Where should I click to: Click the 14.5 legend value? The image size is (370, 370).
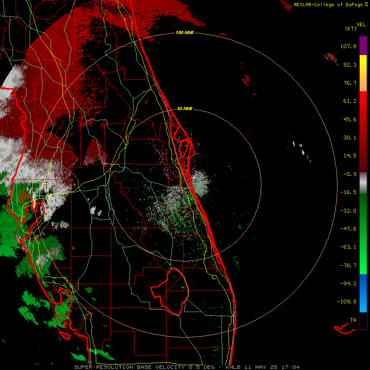click(350, 156)
